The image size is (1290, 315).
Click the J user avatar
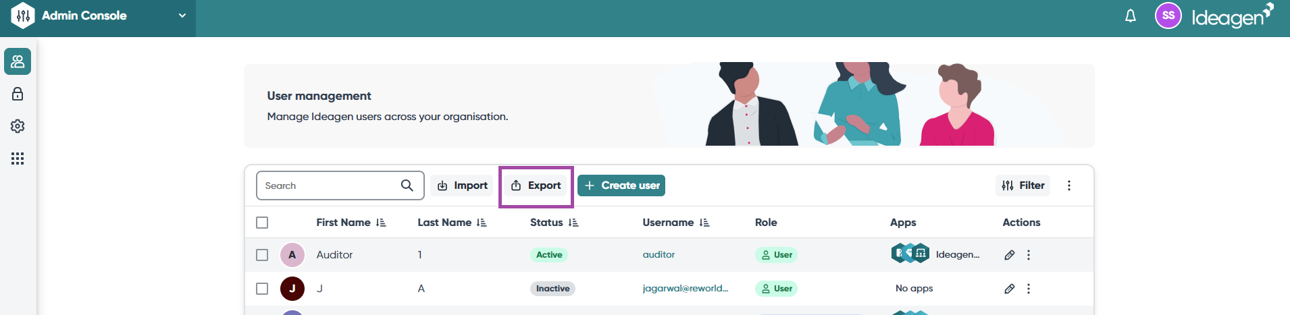292,289
